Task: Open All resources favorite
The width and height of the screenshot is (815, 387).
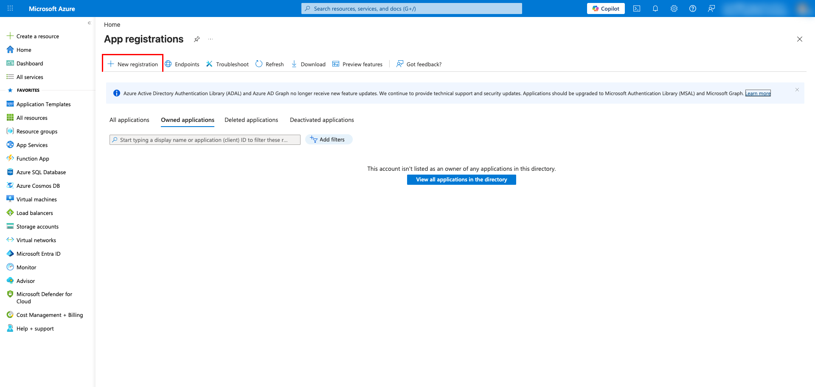Action: coord(32,118)
